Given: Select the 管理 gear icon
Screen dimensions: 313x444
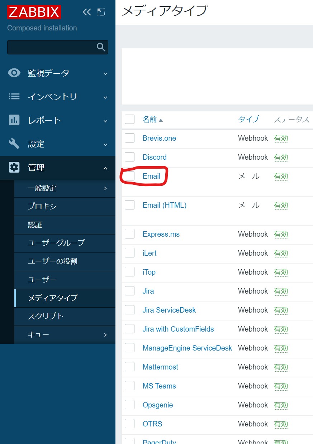Looking at the screenshot, I should click(x=14, y=168).
